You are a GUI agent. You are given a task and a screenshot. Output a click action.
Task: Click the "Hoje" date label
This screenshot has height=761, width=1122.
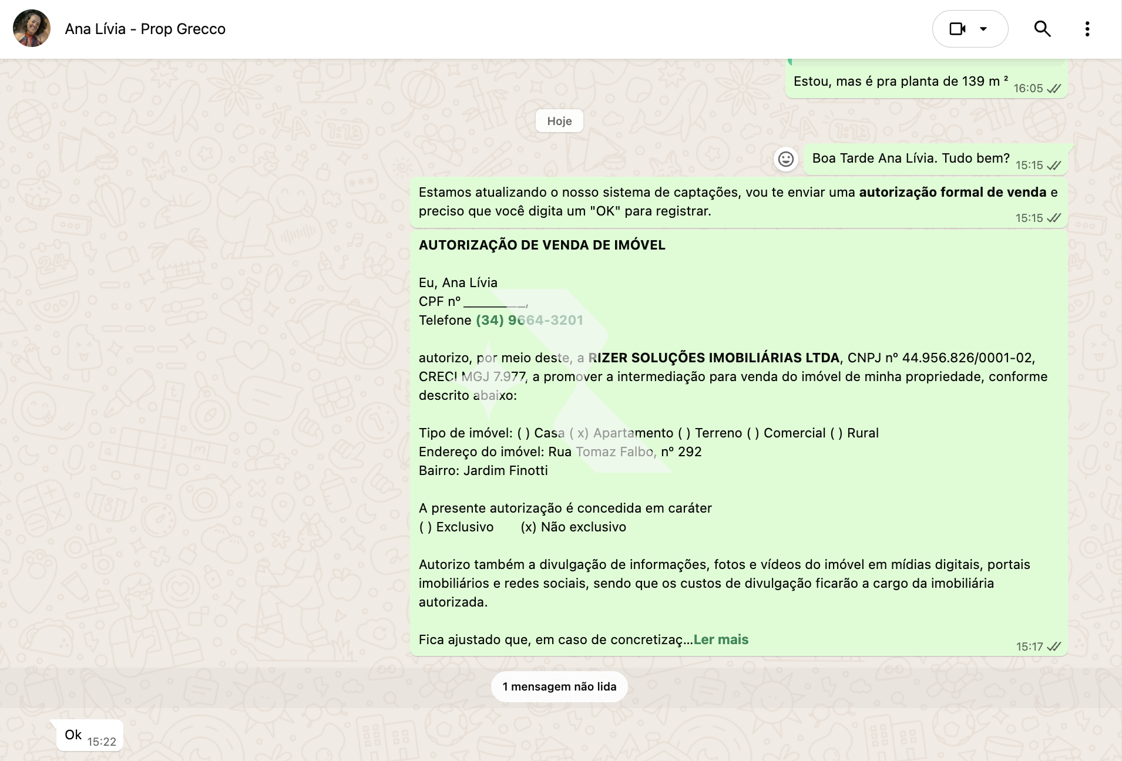coord(559,121)
